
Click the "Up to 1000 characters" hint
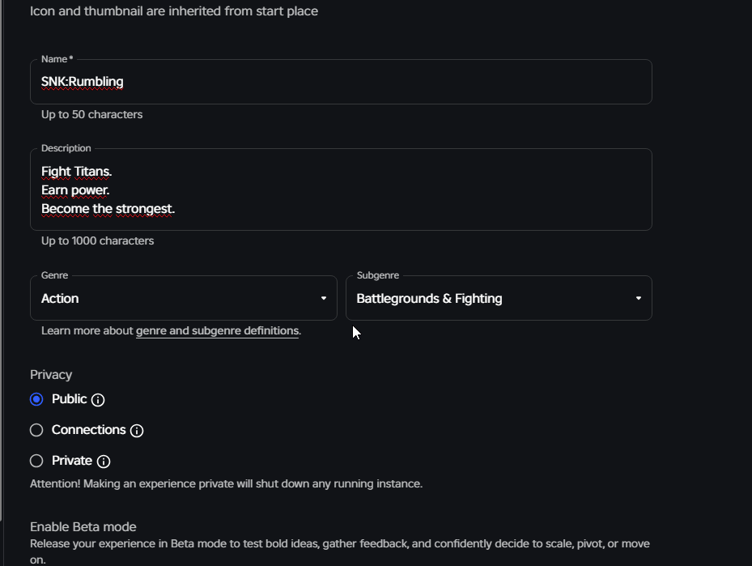[97, 240]
